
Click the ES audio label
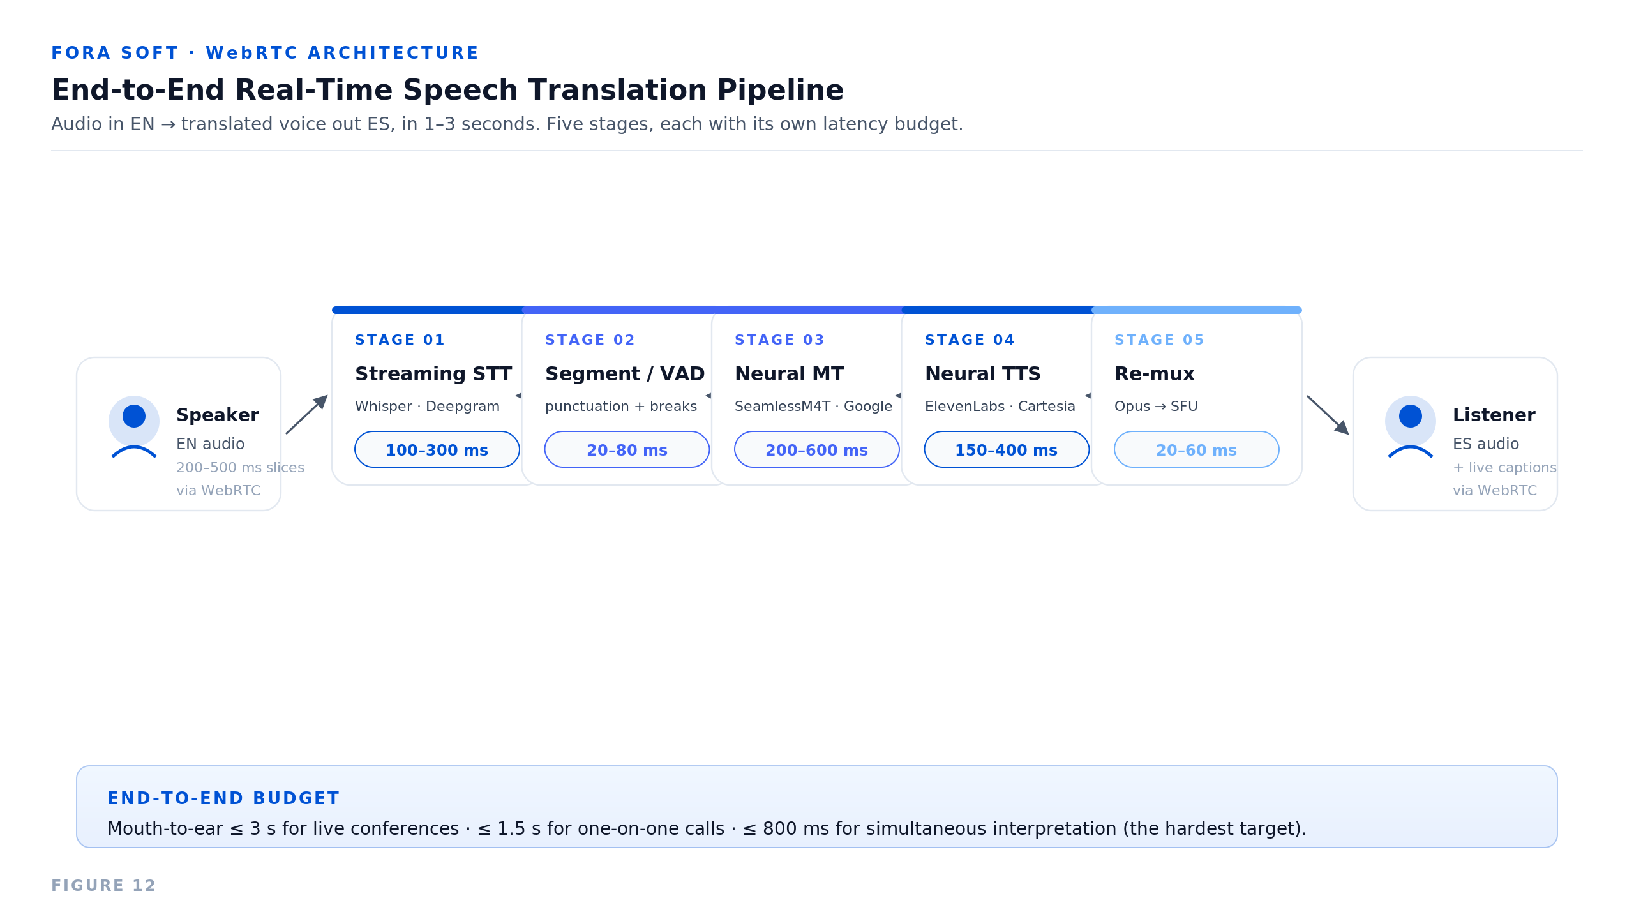(1486, 444)
